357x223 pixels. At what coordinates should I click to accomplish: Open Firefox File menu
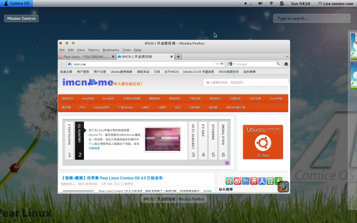point(62,50)
